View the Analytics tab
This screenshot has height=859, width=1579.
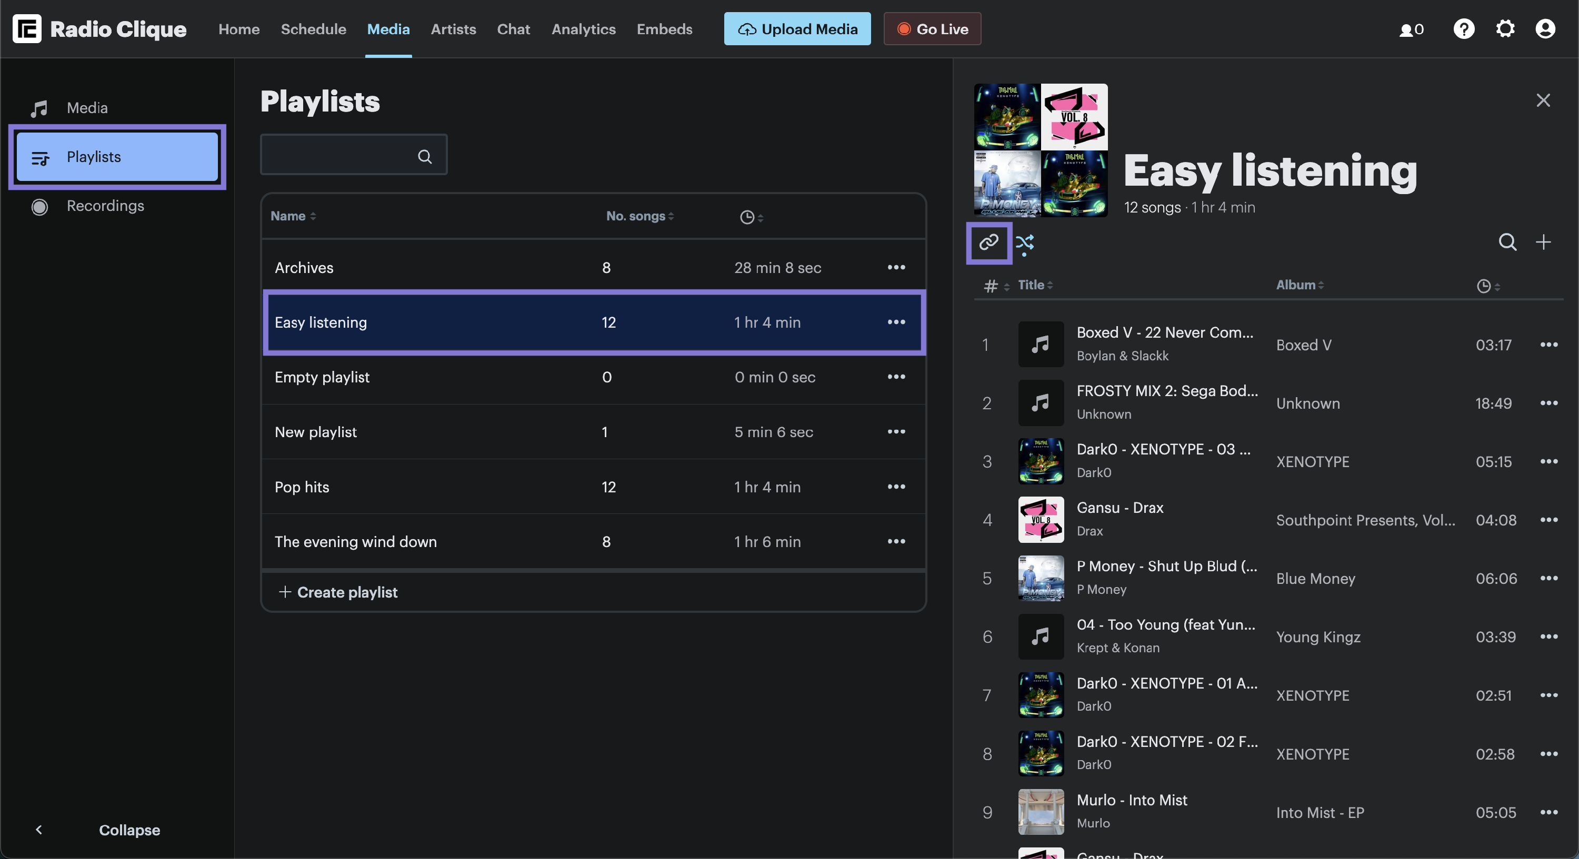583,29
